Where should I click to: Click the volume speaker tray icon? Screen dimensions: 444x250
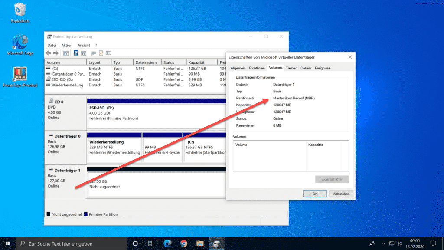click(399, 243)
